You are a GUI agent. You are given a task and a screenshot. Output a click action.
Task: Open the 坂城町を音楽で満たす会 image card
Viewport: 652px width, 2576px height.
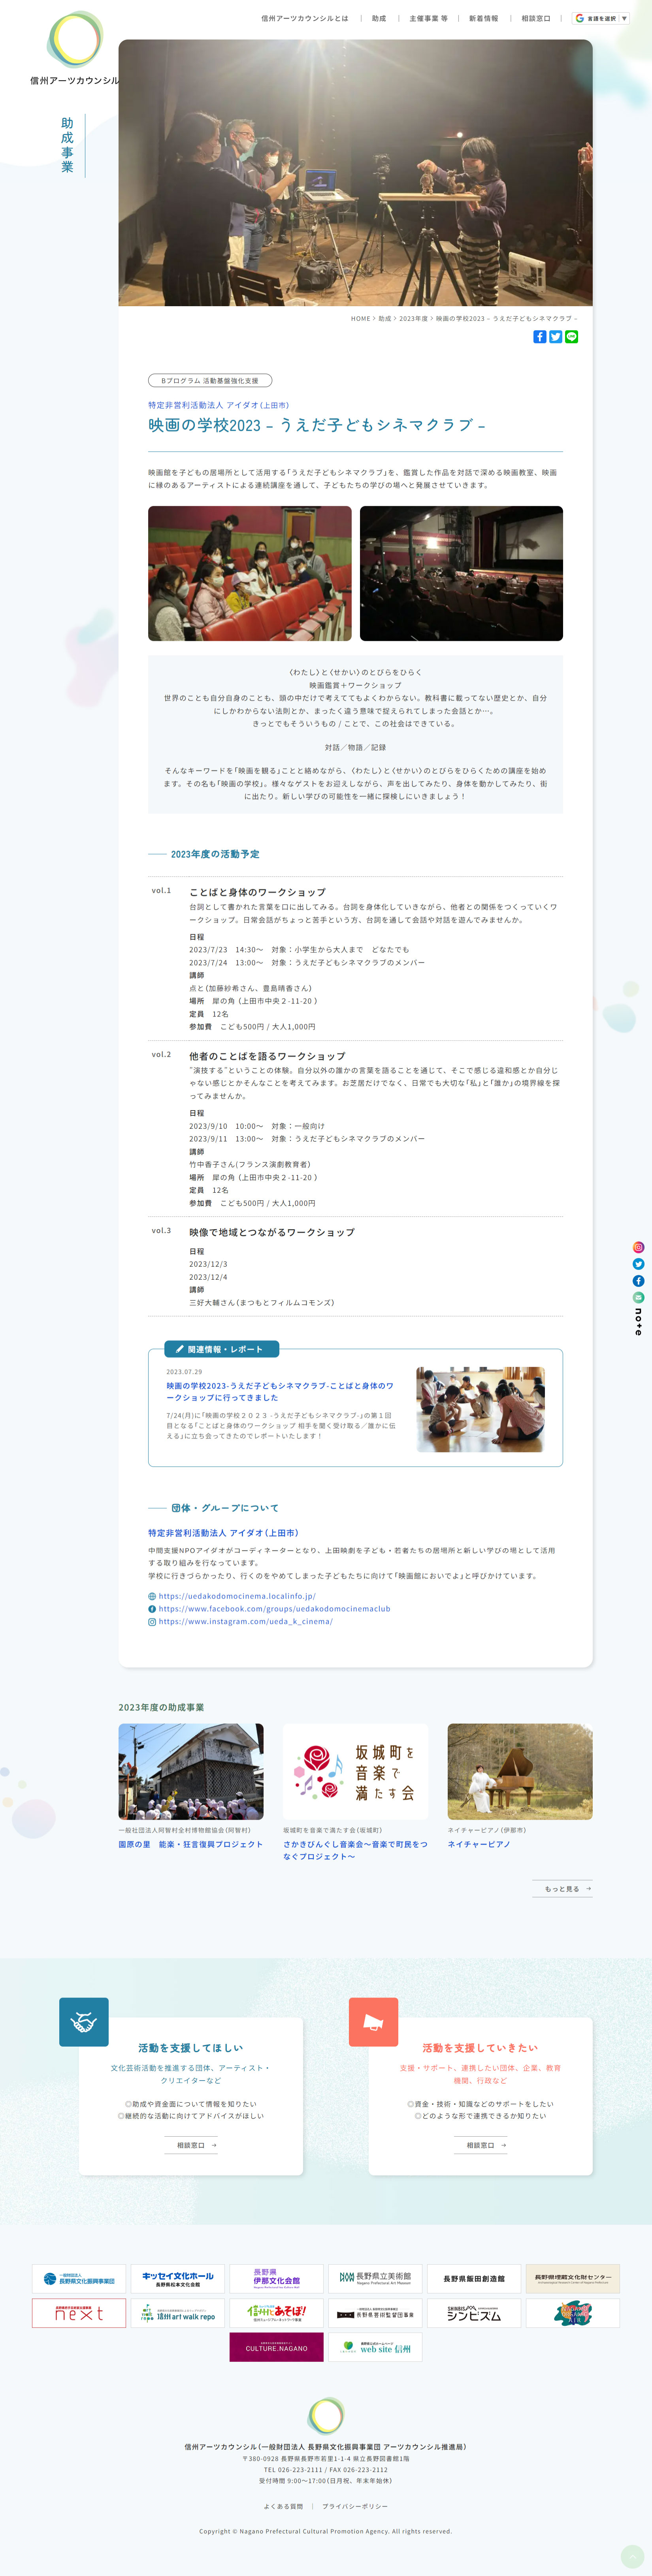(x=355, y=1771)
